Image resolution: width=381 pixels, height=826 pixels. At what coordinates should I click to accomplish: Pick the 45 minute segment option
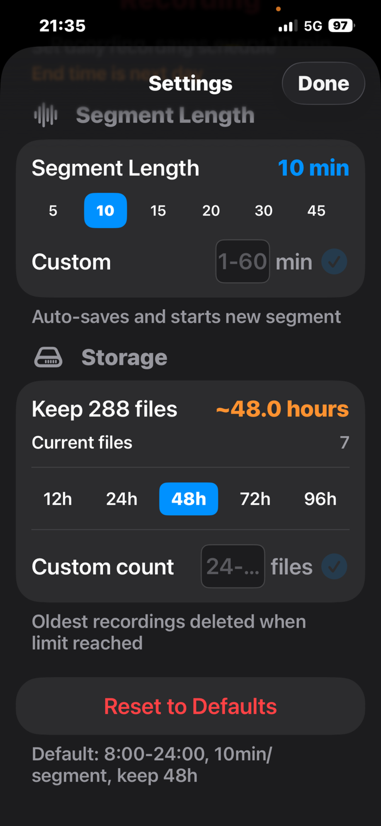316,211
